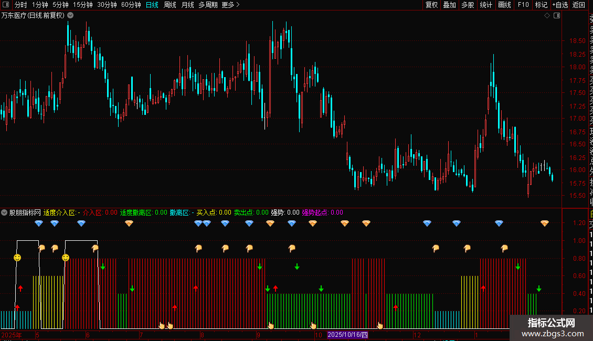Viewport: 593px width, 341px height.
Task: Click the first blue diamond icon
Action: (39, 223)
